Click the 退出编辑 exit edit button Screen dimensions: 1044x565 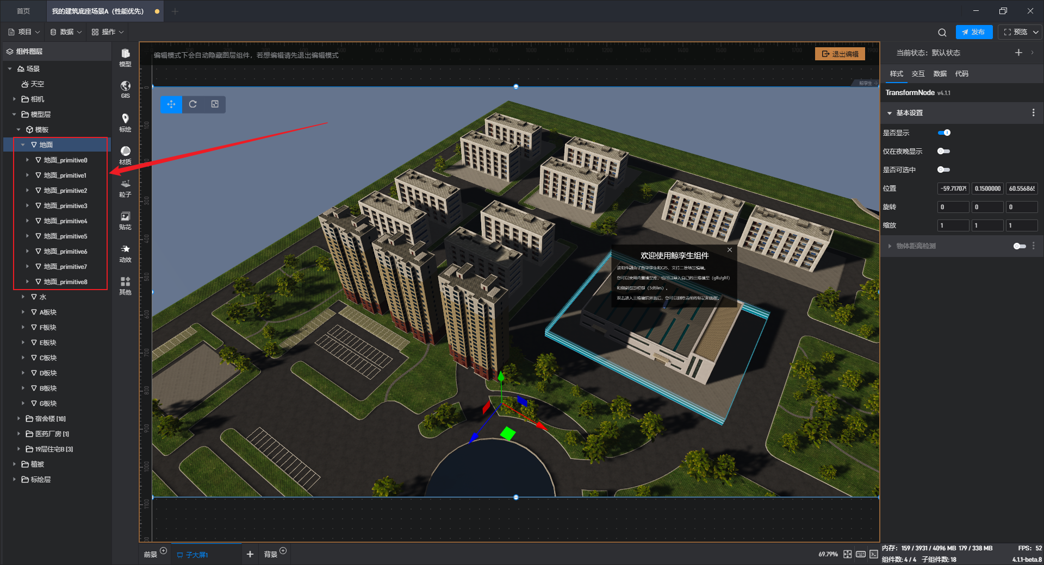point(840,54)
